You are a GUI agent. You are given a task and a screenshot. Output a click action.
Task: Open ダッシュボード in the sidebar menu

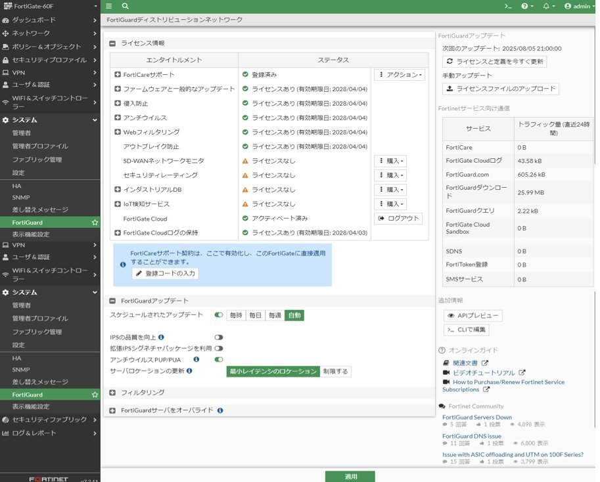(34, 20)
